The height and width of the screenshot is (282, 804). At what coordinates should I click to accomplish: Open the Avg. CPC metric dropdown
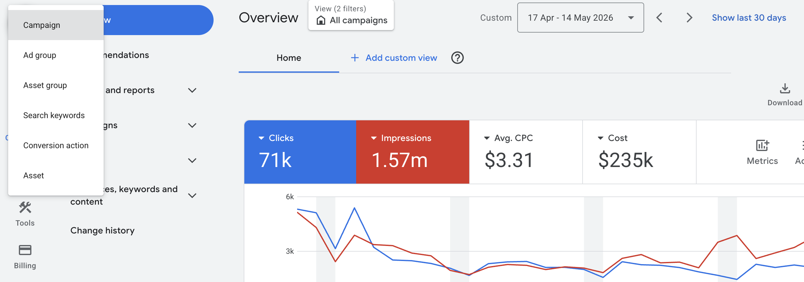click(x=487, y=138)
